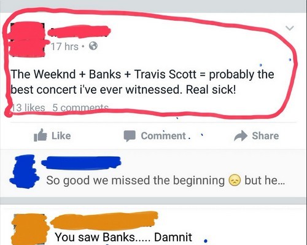The height and width of the screenshot is (245, 307).
Task: View who gave the 13 likes
Action: [x=28, y=108]
